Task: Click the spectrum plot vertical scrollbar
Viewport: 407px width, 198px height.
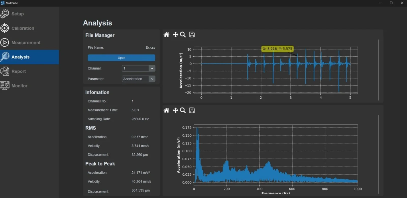Action: click(379, 154)
